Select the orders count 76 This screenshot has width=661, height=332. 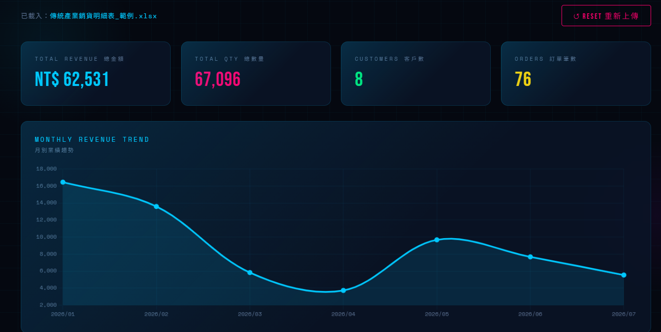[523, 80]
